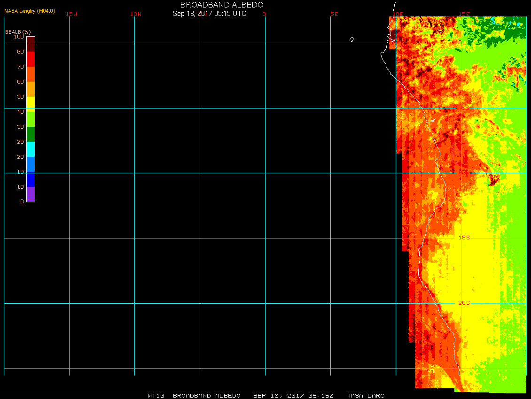Choose the dark blue swatch in the legend
This screenshot has height=399, width=531.
point(31,179)
